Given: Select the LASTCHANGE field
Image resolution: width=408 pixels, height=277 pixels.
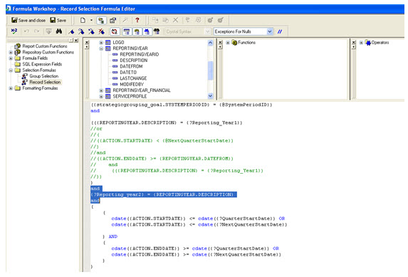Looking at the screenshot, I should tap(133, 78).
